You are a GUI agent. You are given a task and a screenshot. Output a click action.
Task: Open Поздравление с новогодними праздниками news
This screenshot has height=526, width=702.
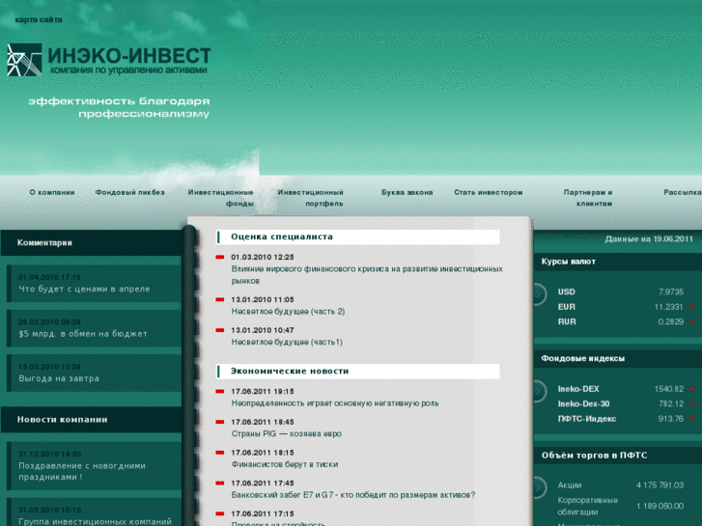(x=82, y=471)
